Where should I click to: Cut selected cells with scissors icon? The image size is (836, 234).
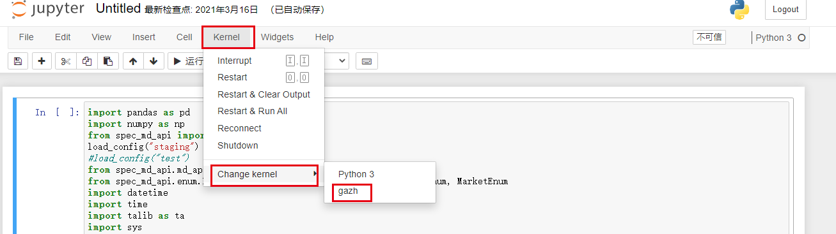pos(65,61)
